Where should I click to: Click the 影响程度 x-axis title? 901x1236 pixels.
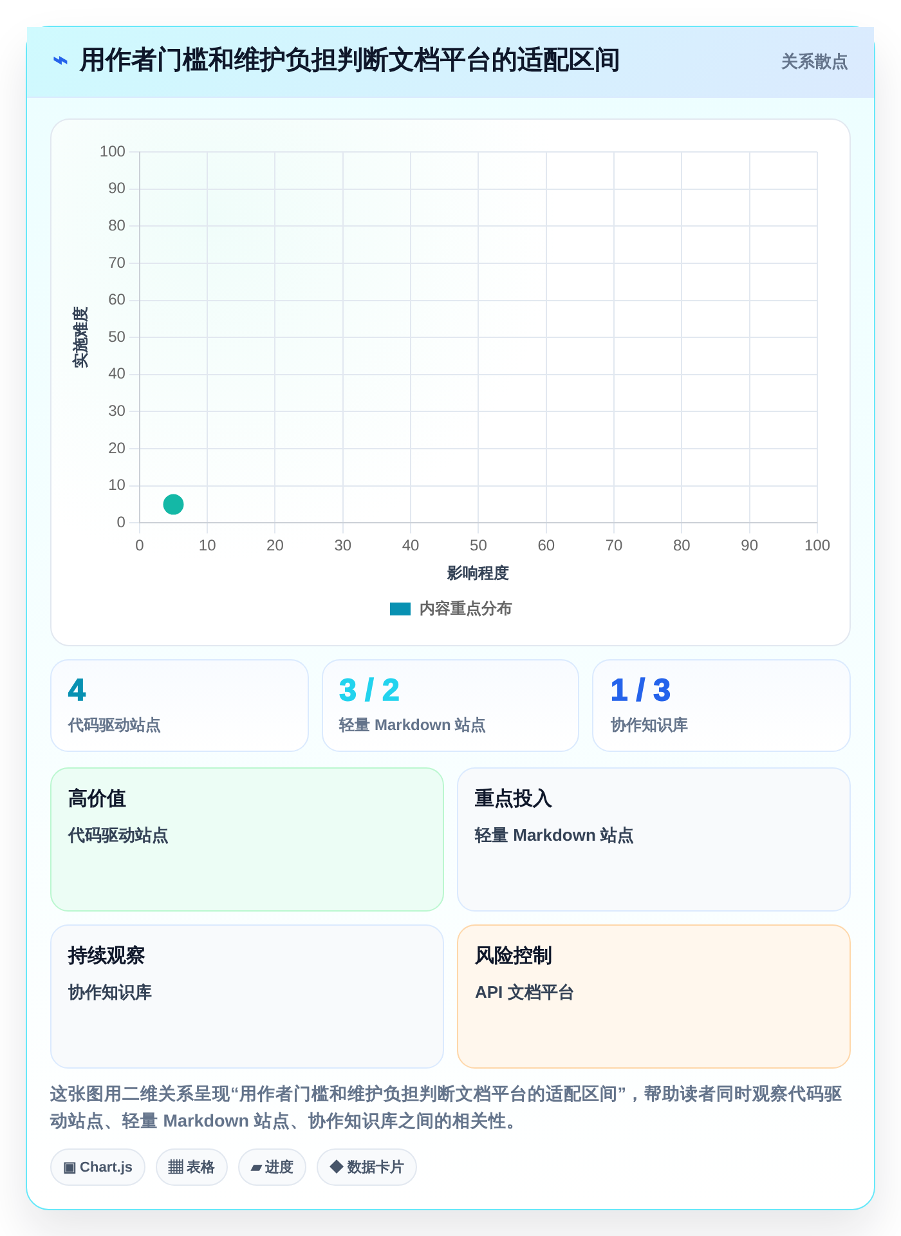coord(478,573)
